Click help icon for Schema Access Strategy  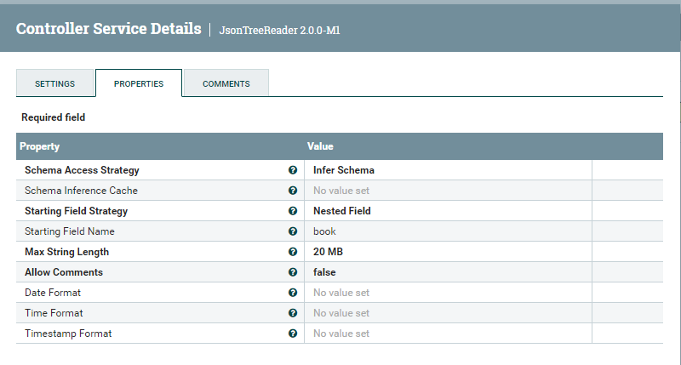293,170
